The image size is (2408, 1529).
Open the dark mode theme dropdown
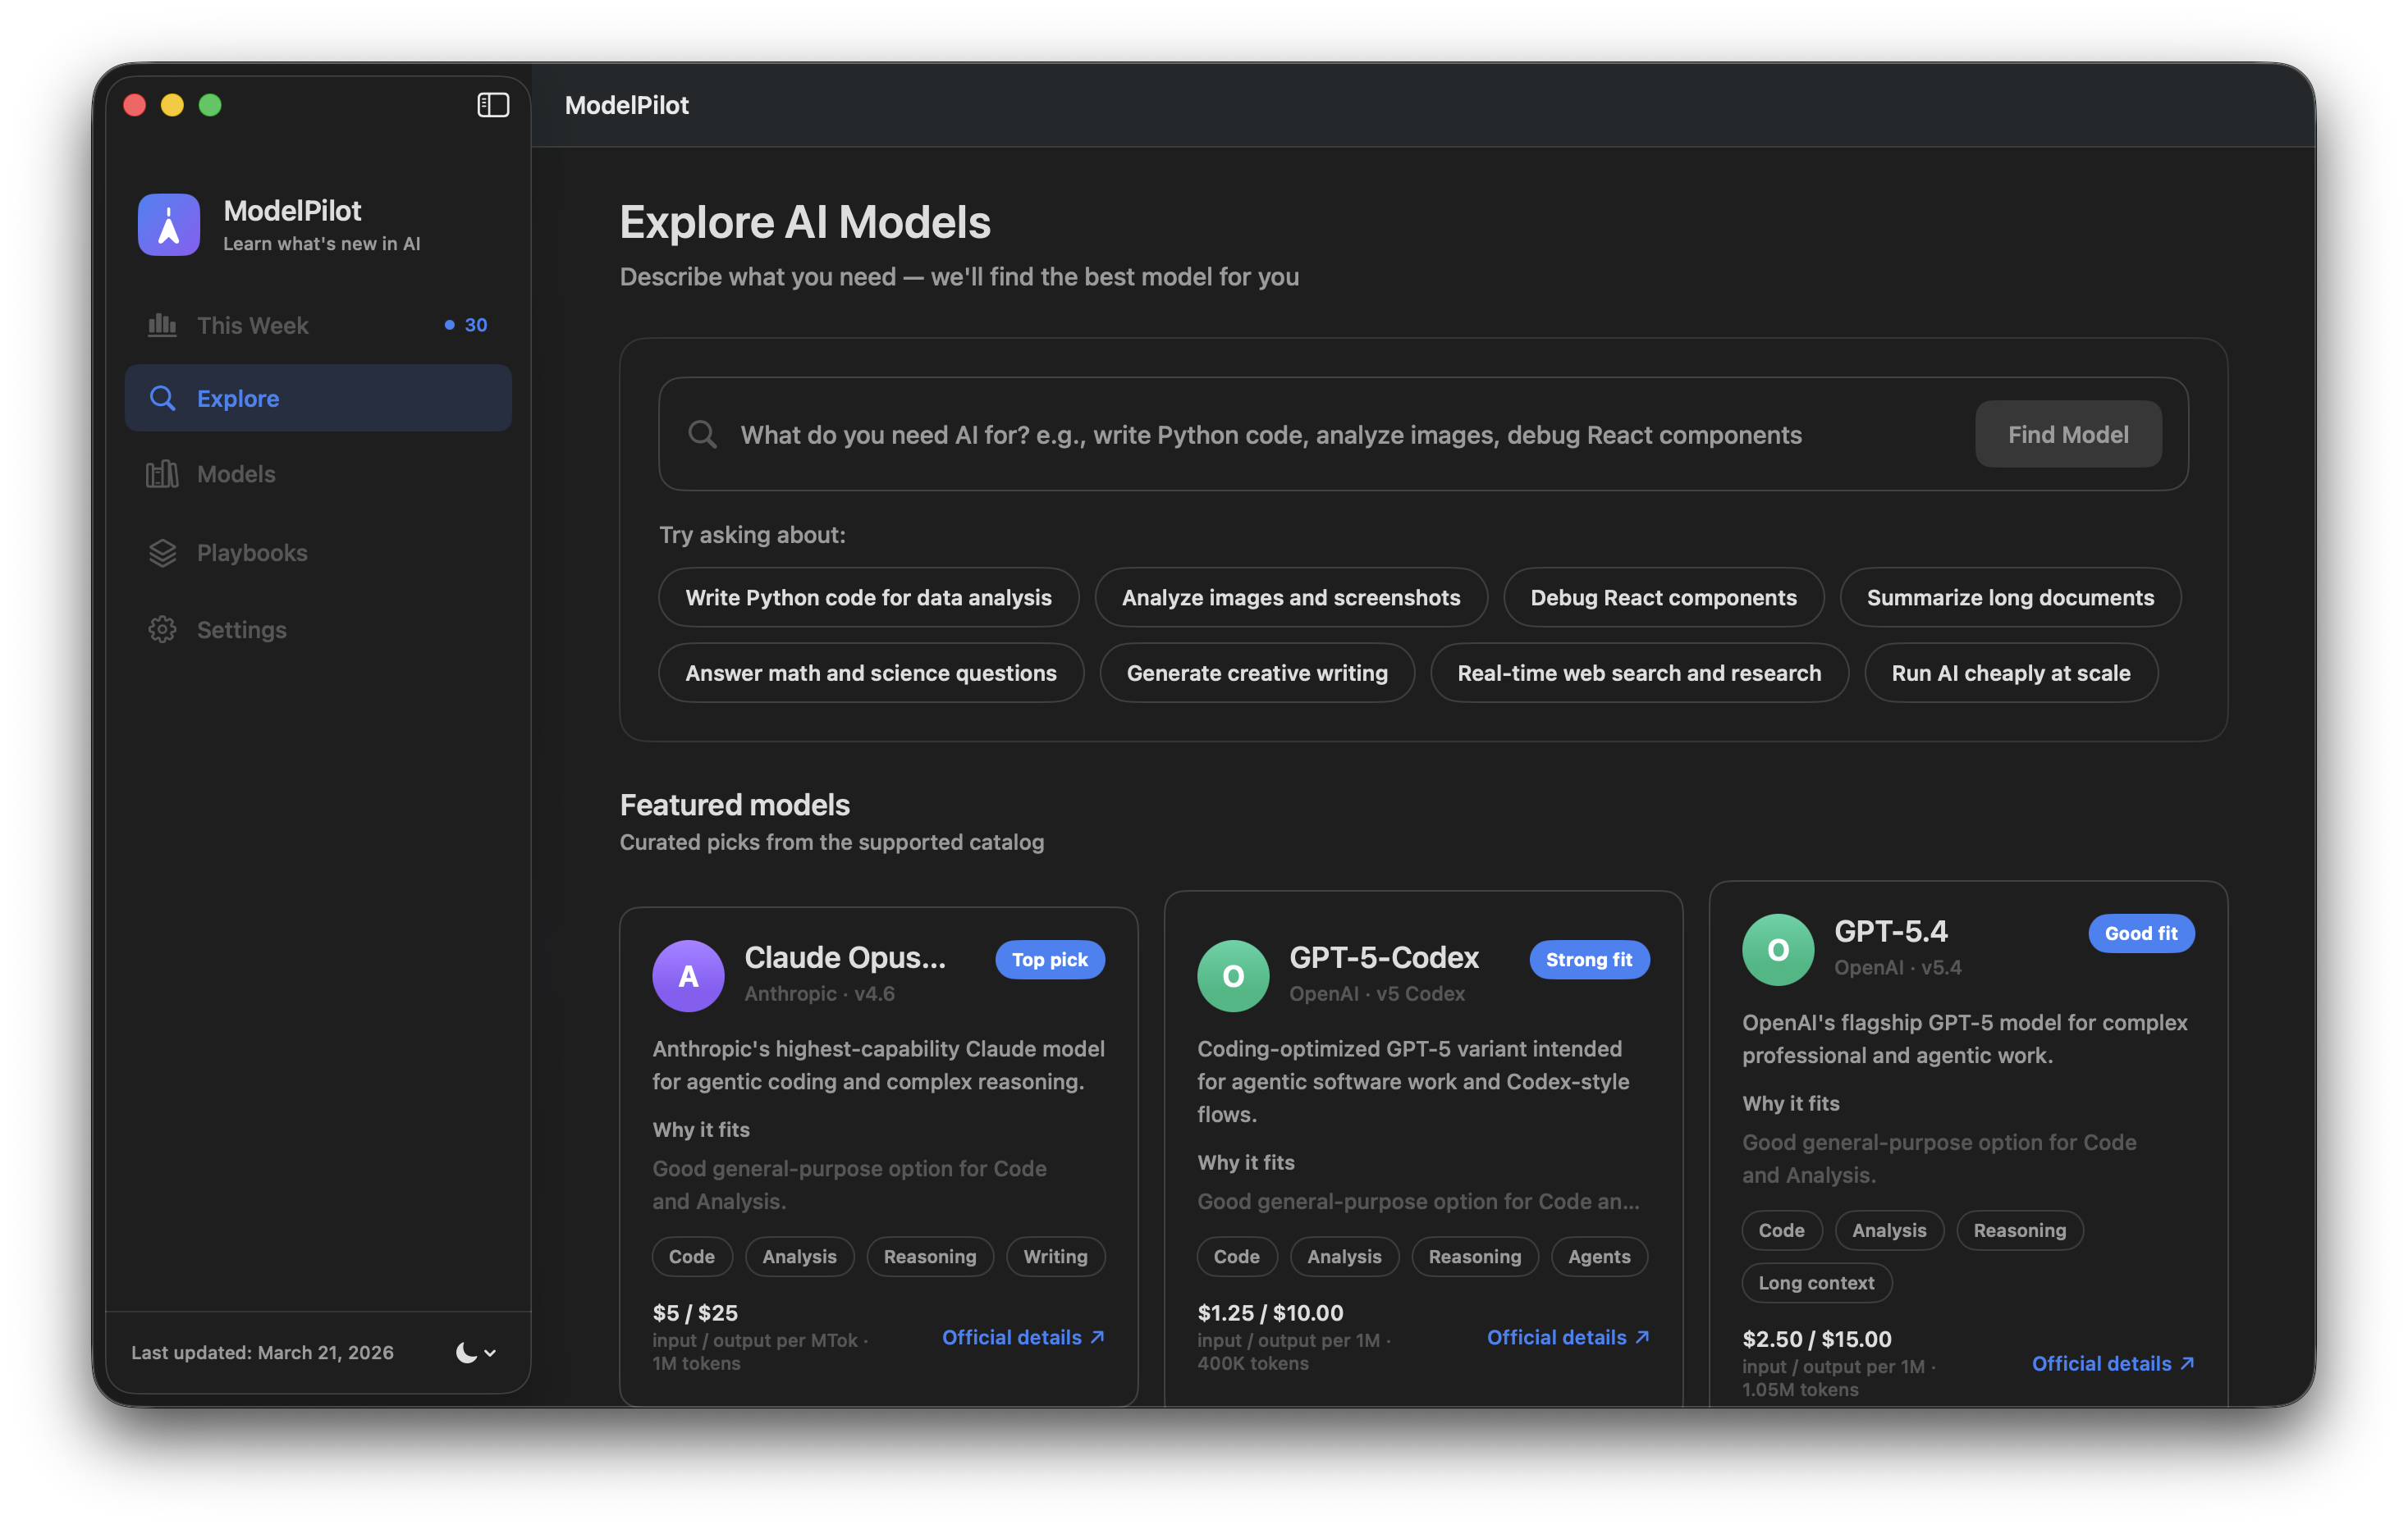(475, 1352)
